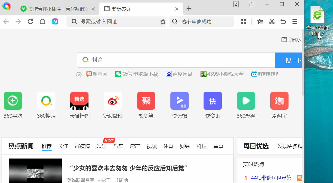Open the 聚划算 shortcut tile
The width and height of the screenshot is (333, 183).
(x=146, y=105)
